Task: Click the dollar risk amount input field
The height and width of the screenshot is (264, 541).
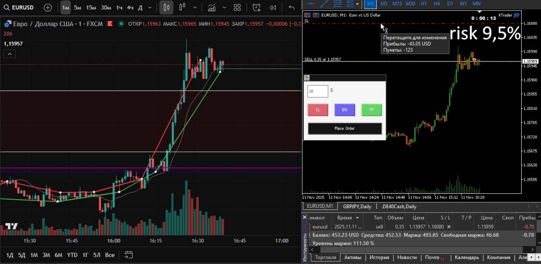Action: coord(317,91)
